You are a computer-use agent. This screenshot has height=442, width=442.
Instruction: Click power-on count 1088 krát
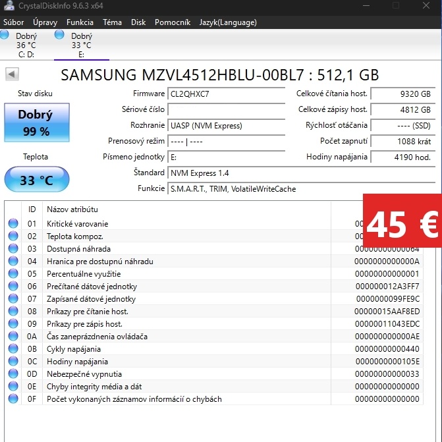[403, 141]
